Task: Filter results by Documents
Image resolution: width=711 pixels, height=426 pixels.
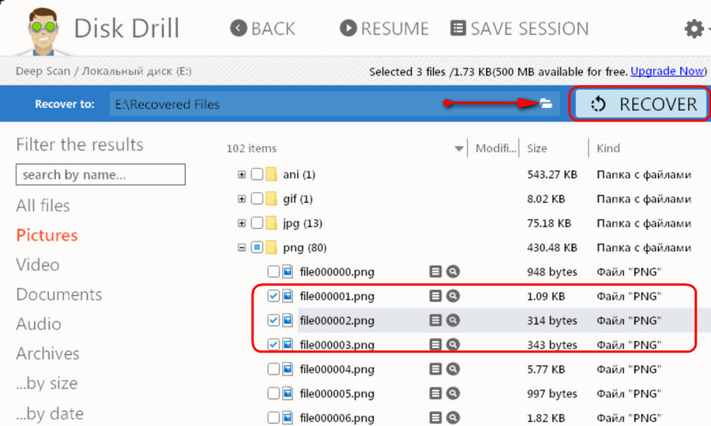Action: (x=59, y=294)
